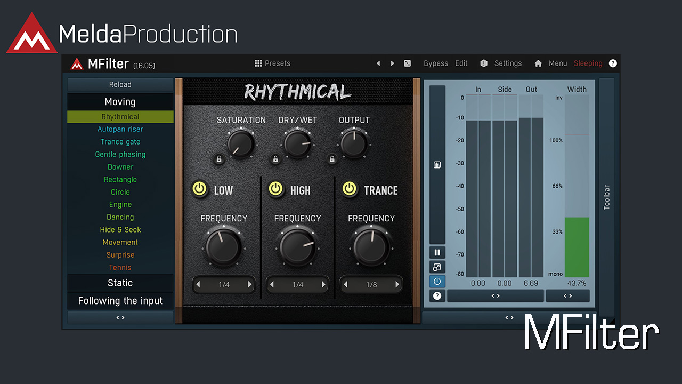The height and width of the screenshot is (384, 682).
Task: Select the Trance gate preset
Action: [x=120, y=142]
